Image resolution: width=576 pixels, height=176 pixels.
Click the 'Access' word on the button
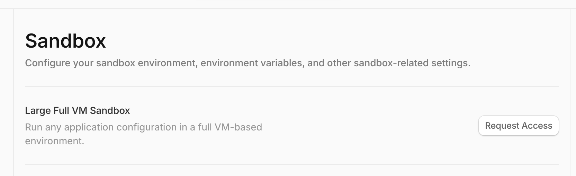(537, 126)
